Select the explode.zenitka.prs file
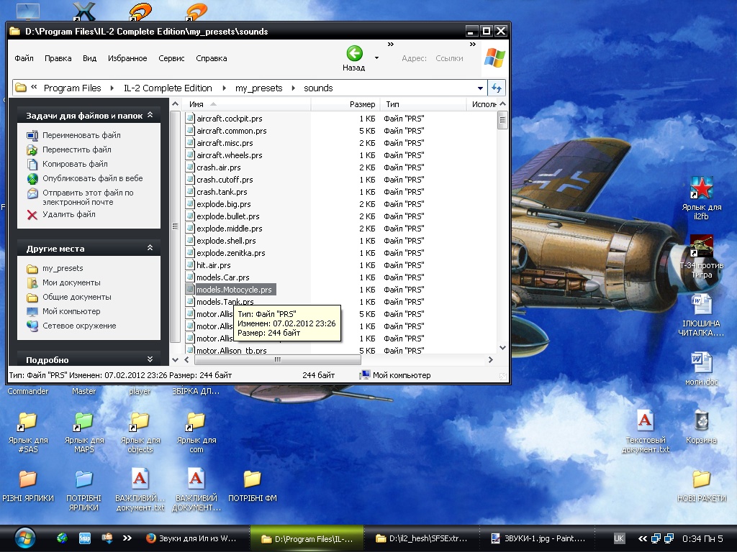Screen dimensions: 737x552 (x=230, y=253)
